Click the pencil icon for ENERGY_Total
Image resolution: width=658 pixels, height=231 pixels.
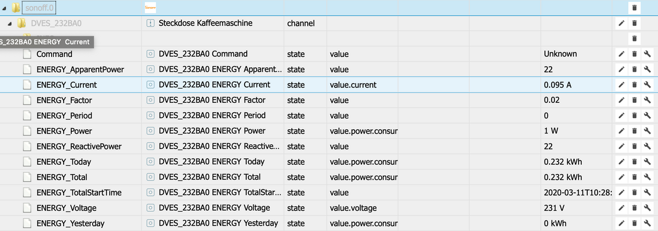point(622,177)
